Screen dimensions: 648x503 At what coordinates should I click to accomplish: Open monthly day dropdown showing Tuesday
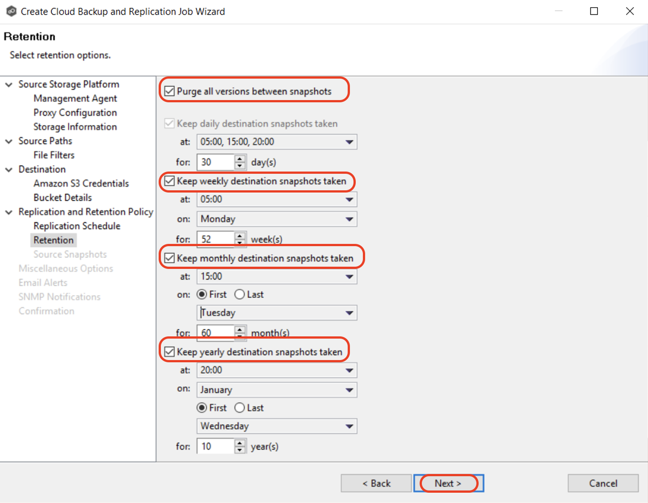click(x=277, y=313)
